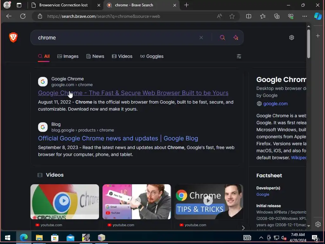Click the scrollbar down arrow
325x244 pixels.
click(x=308, y=226)
